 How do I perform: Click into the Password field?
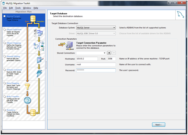[96, 70]
